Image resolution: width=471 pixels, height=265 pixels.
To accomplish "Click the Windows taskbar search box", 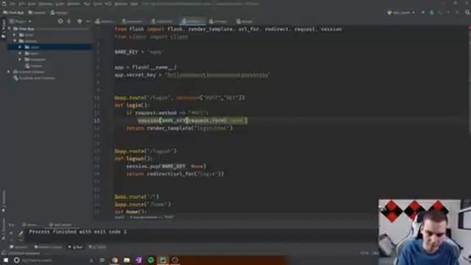I will tap(54, 260).
